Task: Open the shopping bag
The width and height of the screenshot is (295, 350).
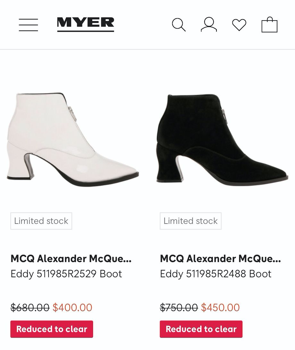Action: tap(269, 25)
